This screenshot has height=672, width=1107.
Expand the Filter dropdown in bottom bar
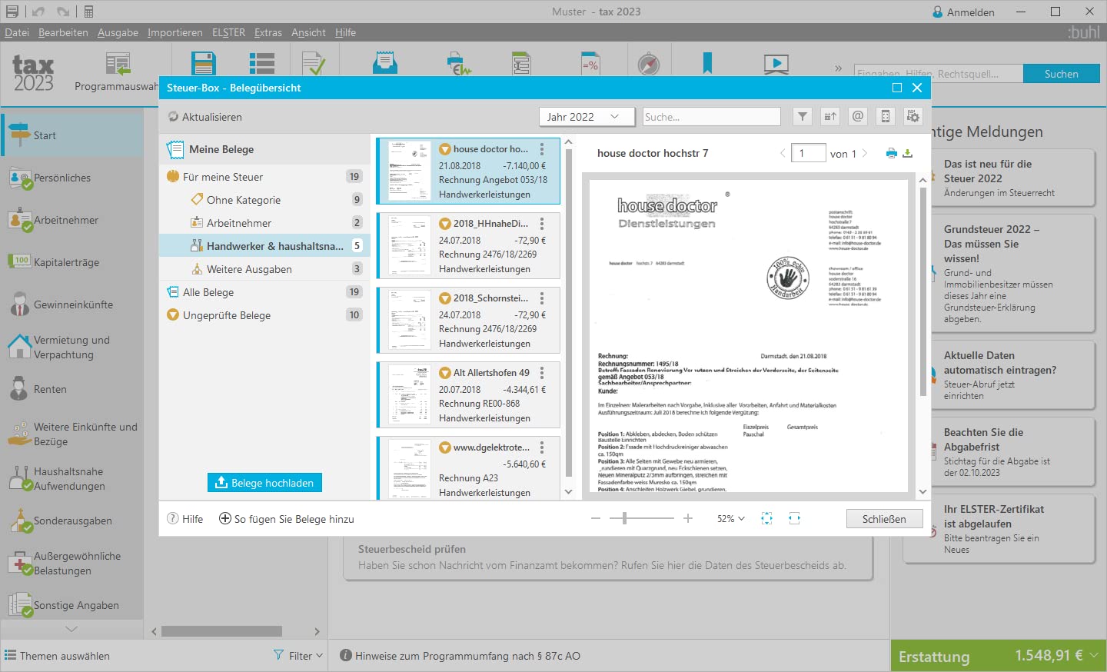click(299, 656)
